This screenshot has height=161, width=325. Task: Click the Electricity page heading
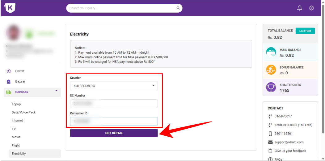coord(79,34)
